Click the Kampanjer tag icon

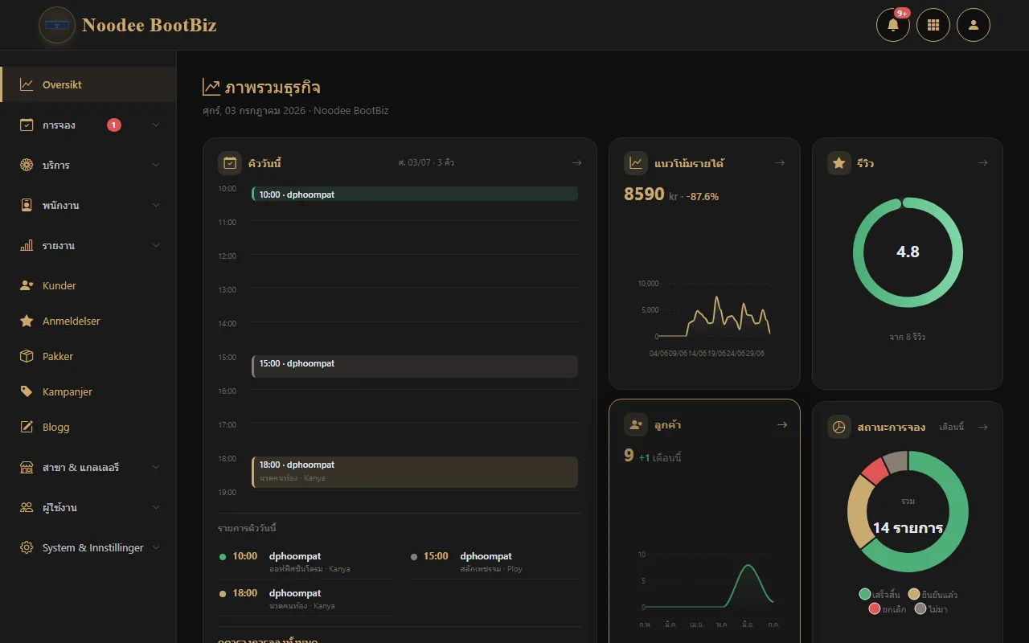27,391
